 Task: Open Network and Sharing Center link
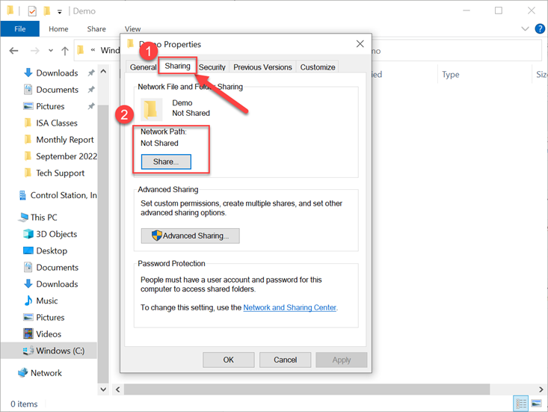point(290,307)
